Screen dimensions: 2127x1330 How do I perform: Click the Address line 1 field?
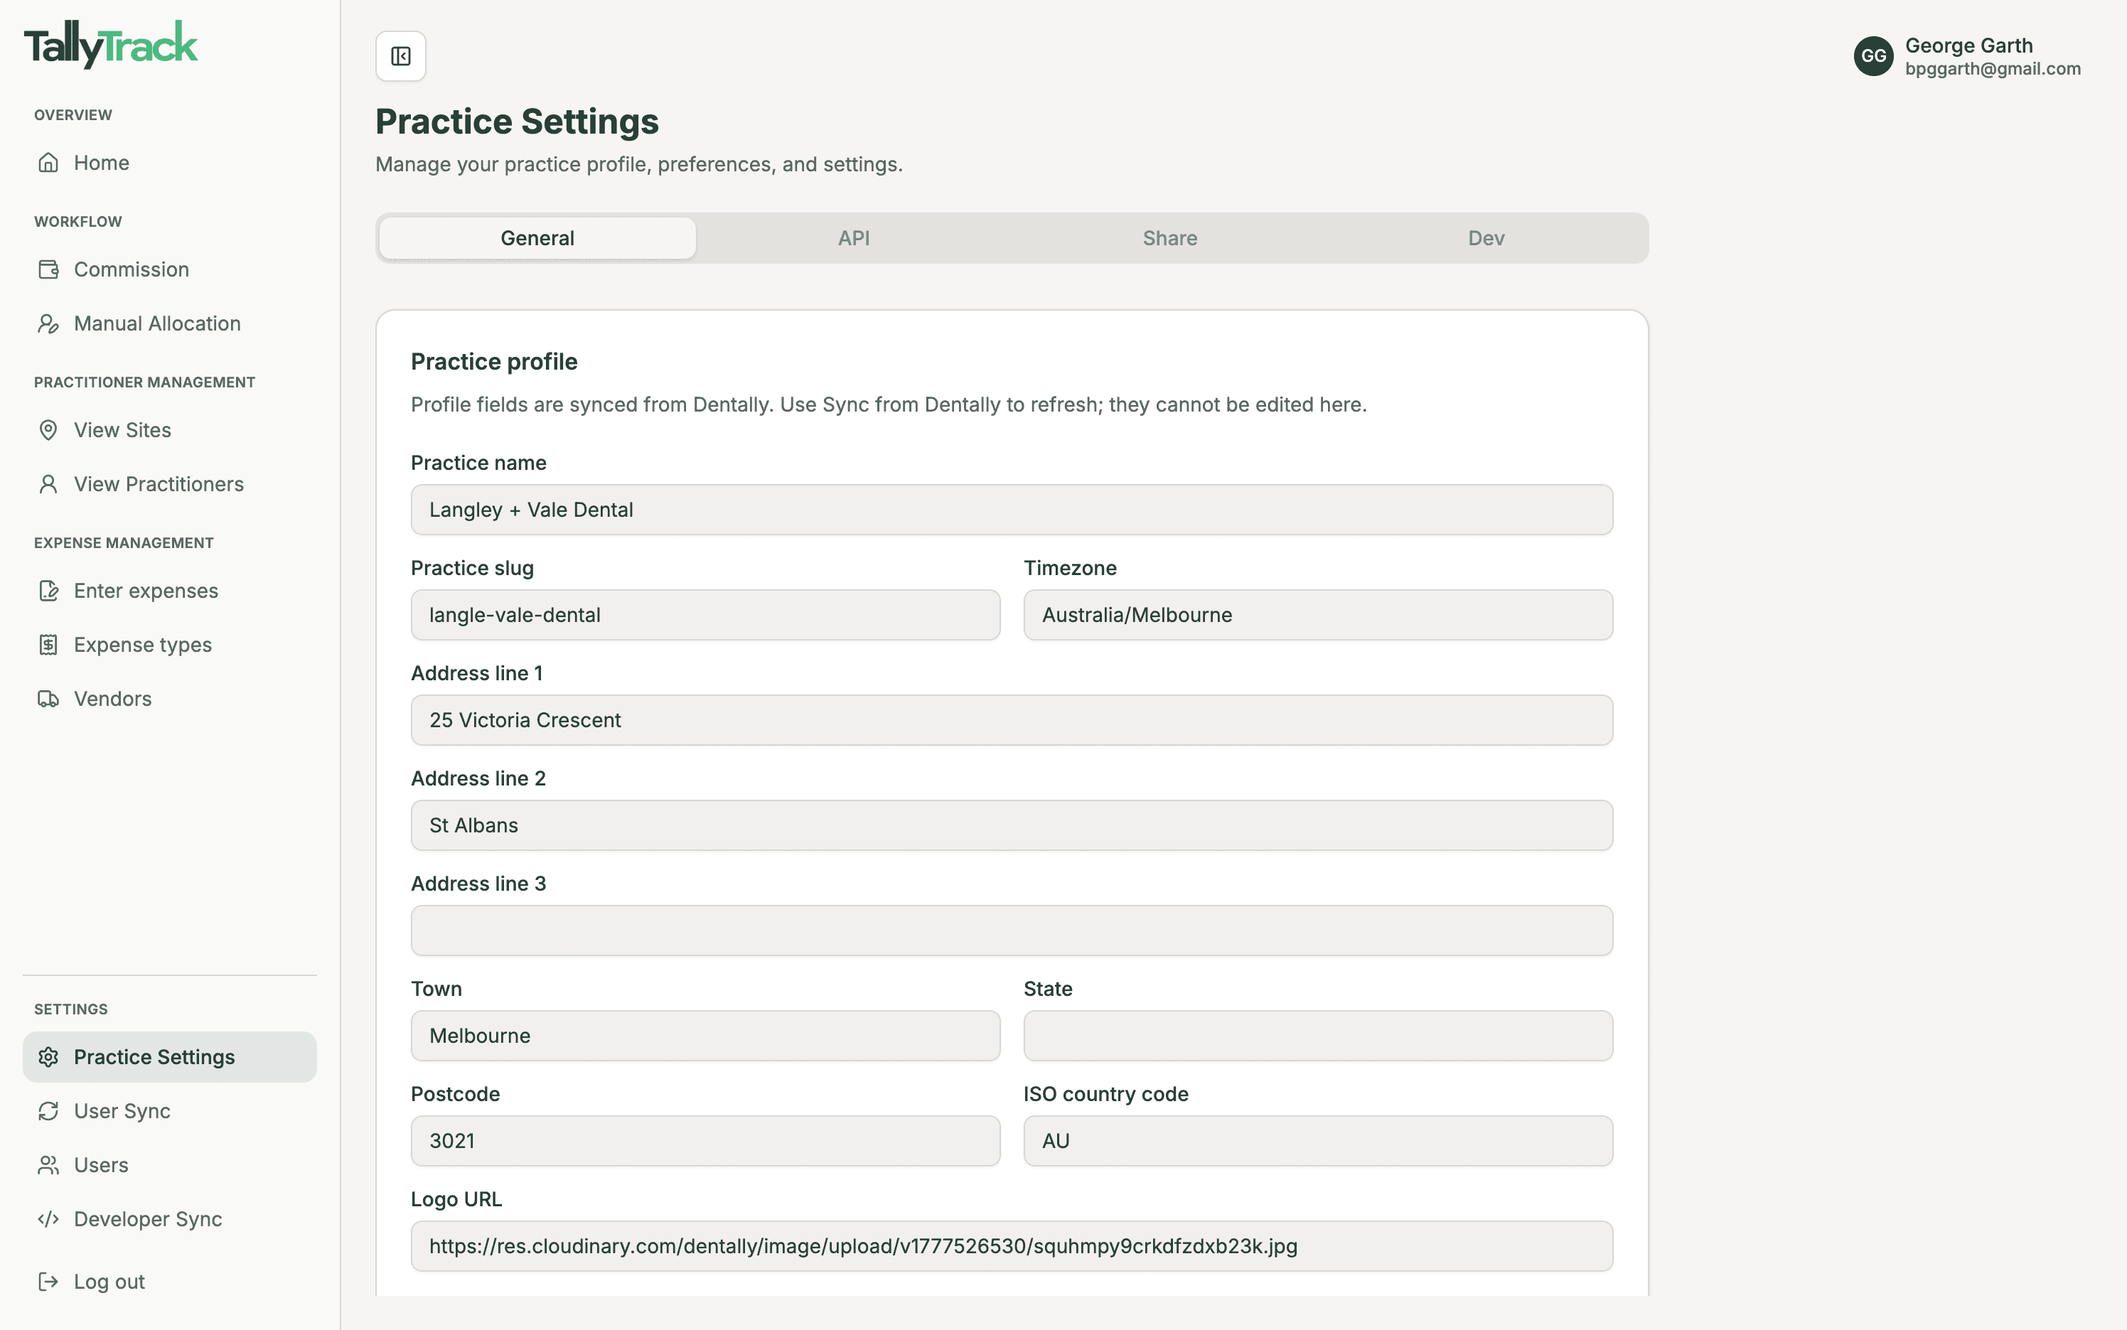tap(1012, 720)
